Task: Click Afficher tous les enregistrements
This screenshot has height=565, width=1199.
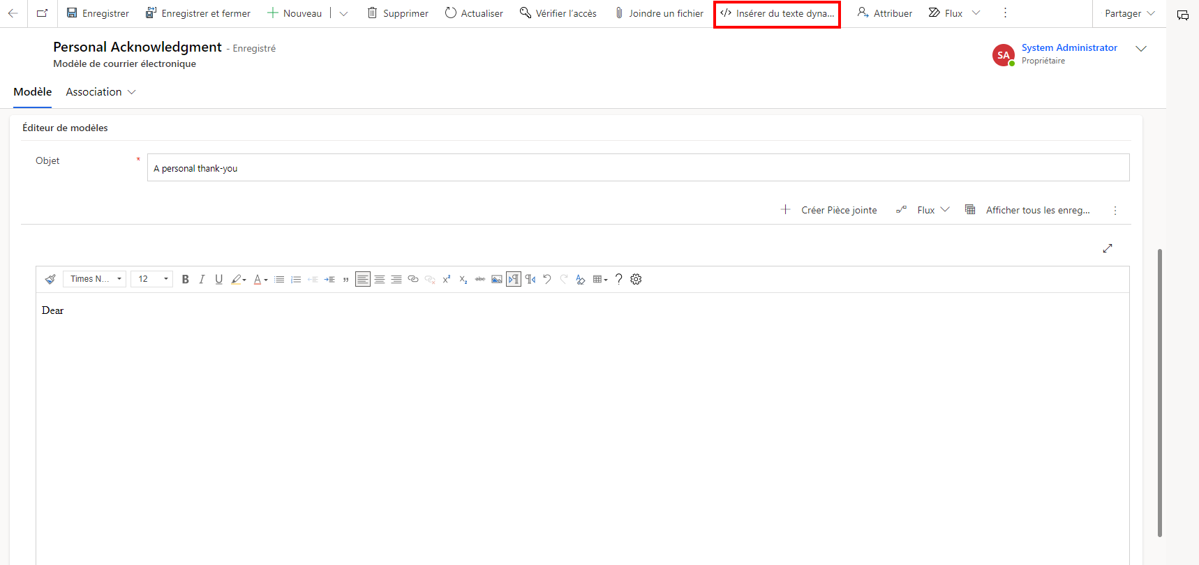Action: (1027, 210)
